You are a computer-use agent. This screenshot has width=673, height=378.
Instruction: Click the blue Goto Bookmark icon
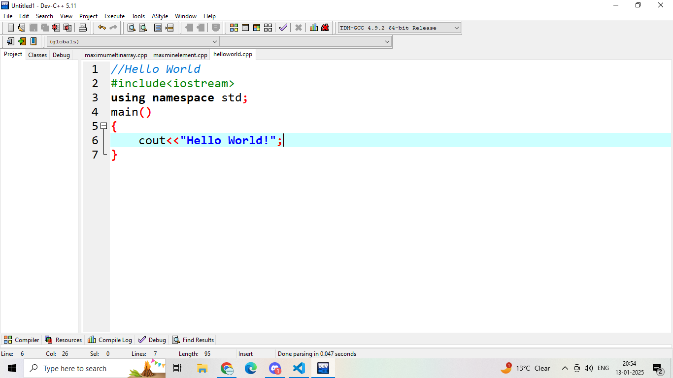33,41
